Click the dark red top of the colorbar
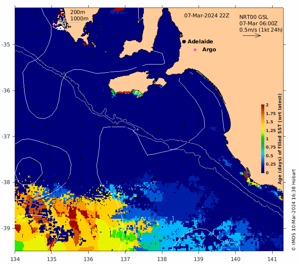Screen dimensions: 299x264 [263, 106]
